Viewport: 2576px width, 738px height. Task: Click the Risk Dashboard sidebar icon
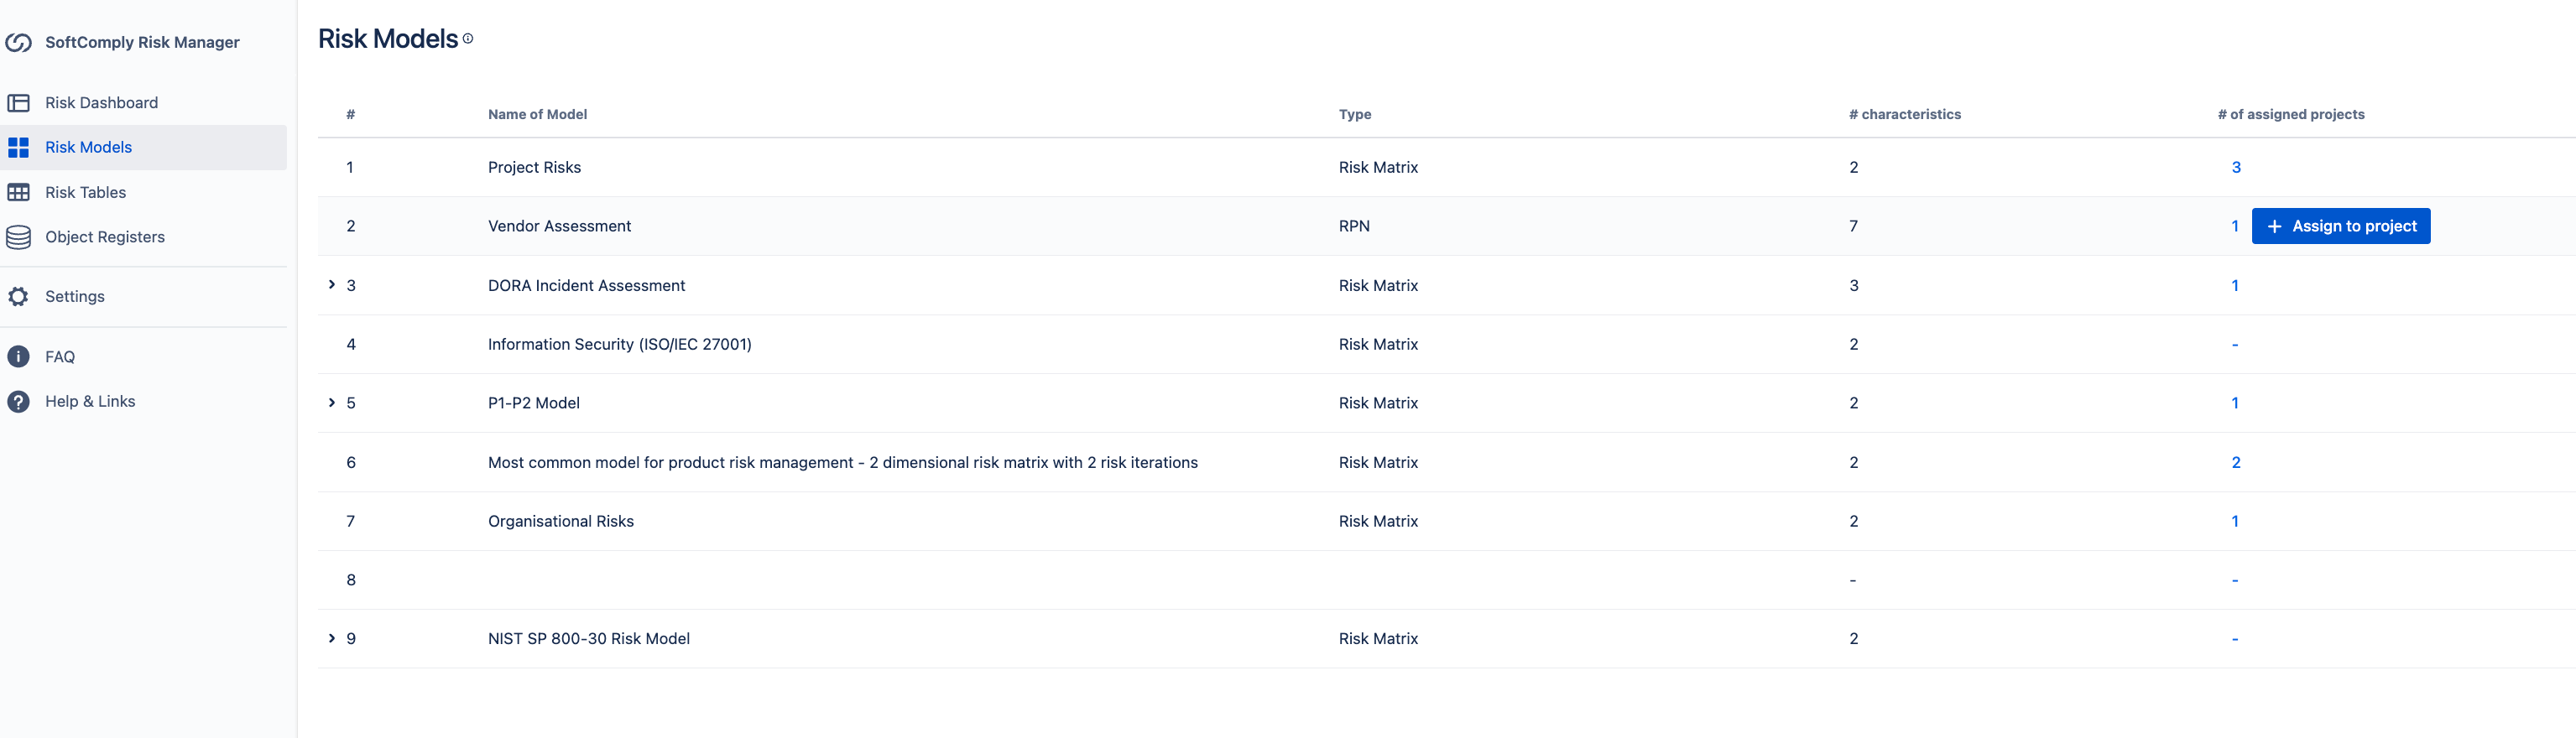coord(18,103)
